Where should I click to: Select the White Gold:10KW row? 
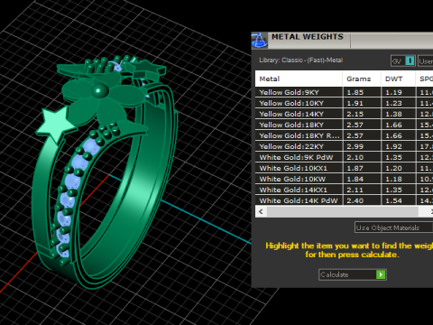pos(344,179)
